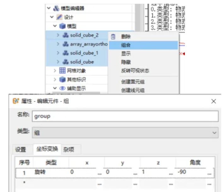Open the 类型 dropdown list

215,133
